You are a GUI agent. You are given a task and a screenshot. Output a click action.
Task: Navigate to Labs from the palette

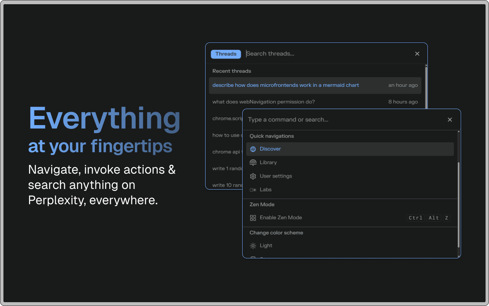pos(266,190)
